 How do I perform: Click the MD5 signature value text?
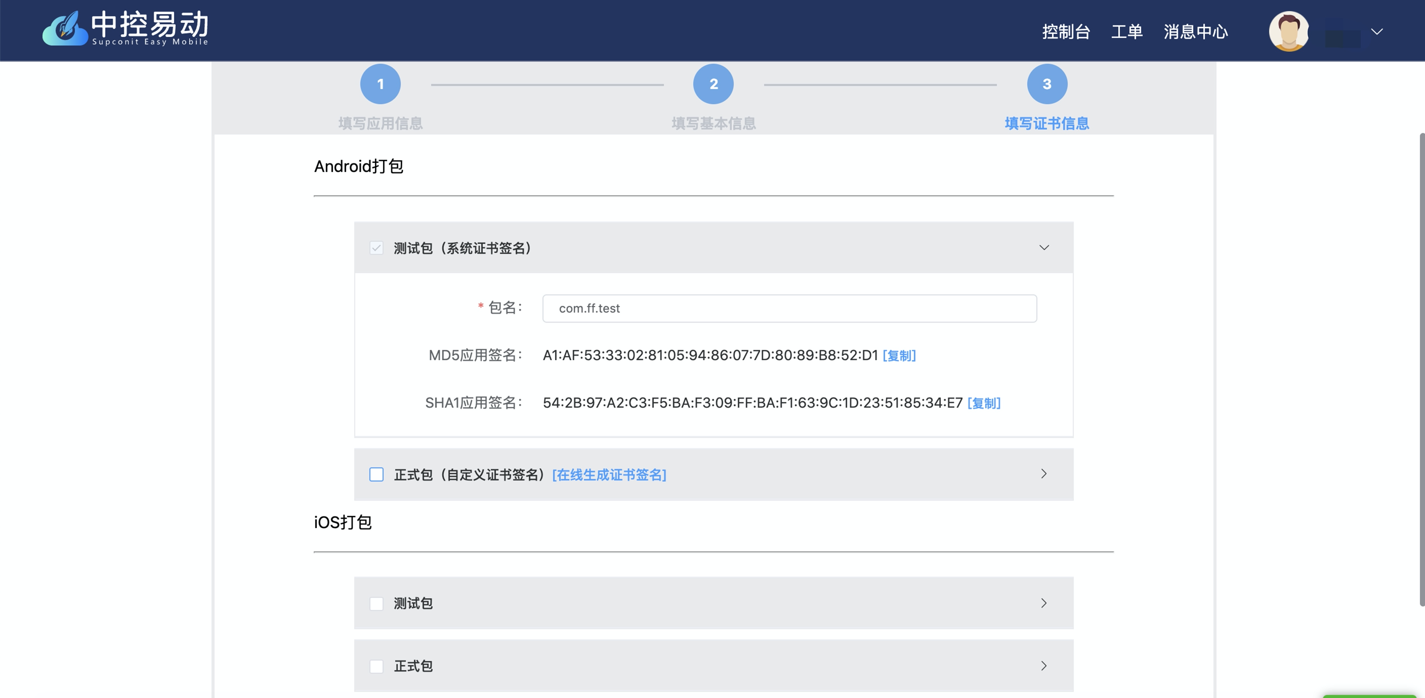click(x=710, y=355)
